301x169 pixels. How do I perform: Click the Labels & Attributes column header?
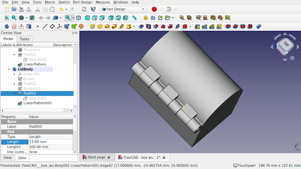[x=26, y=45]
